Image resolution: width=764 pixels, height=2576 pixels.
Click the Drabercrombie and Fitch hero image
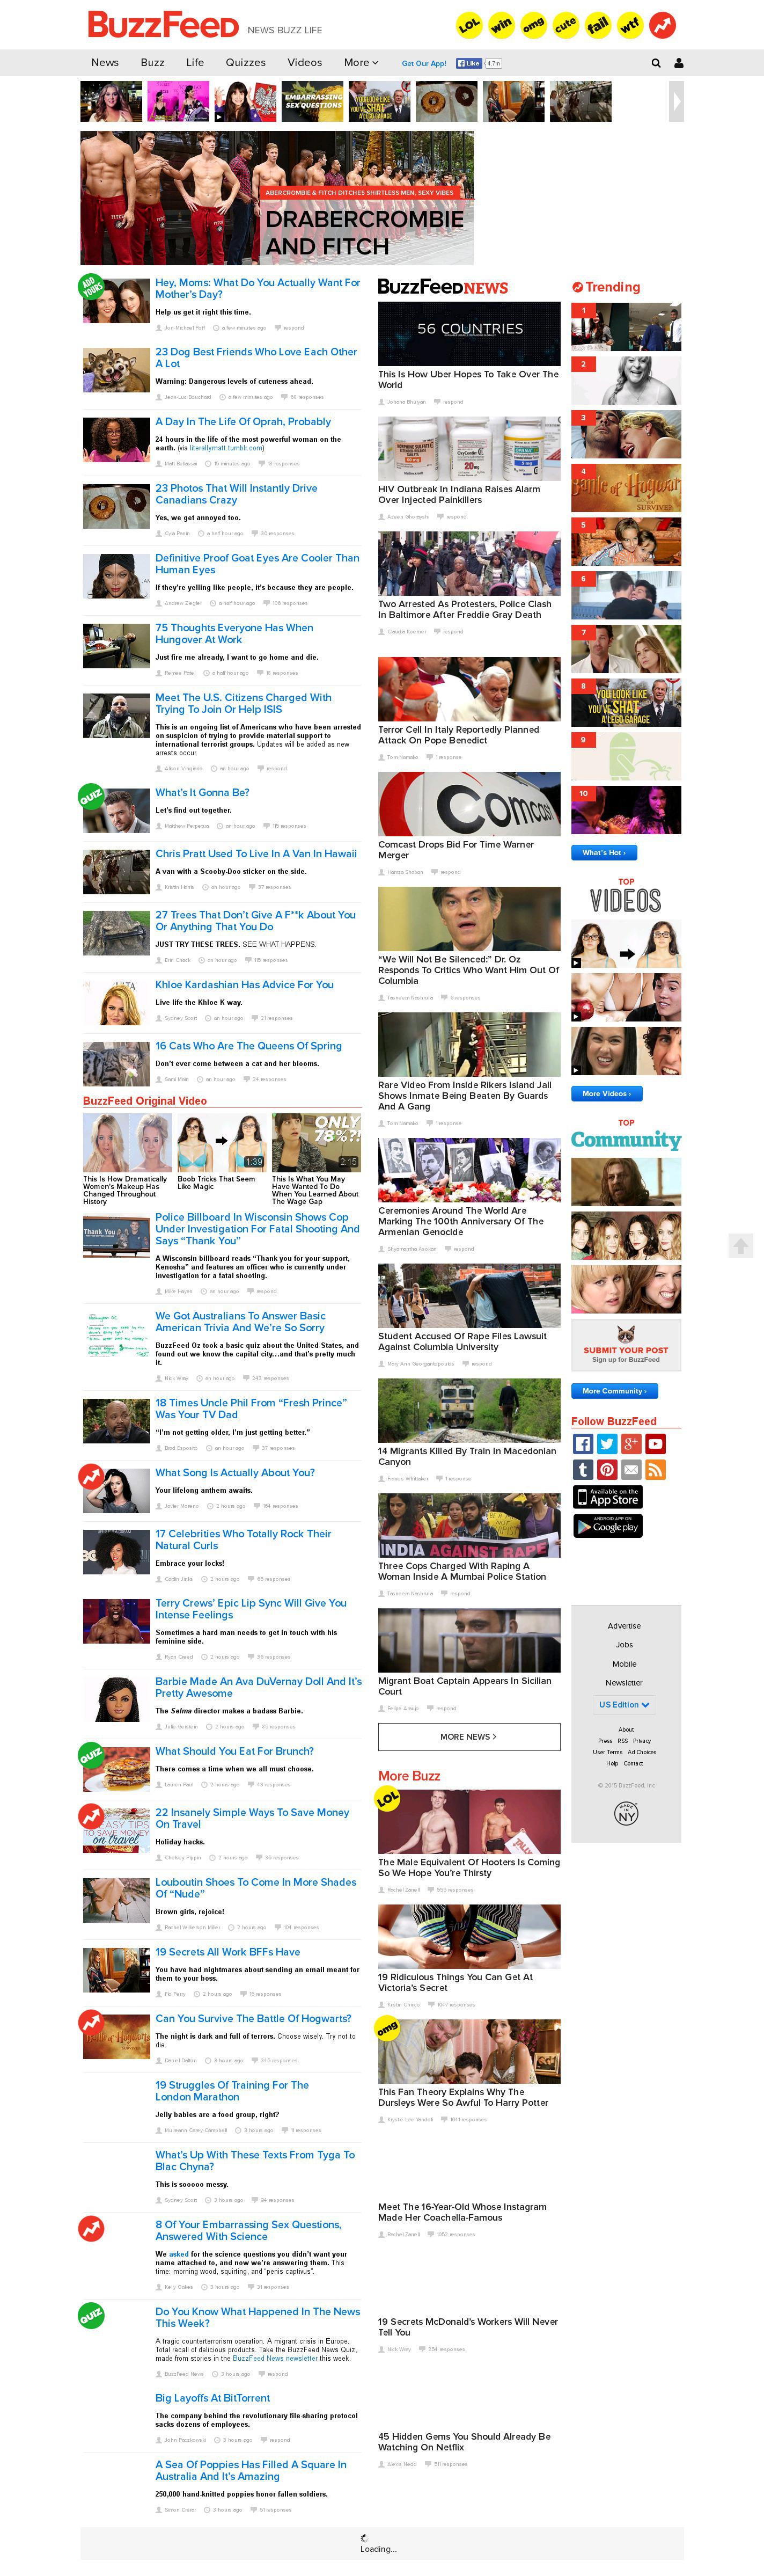coord(277,198)
